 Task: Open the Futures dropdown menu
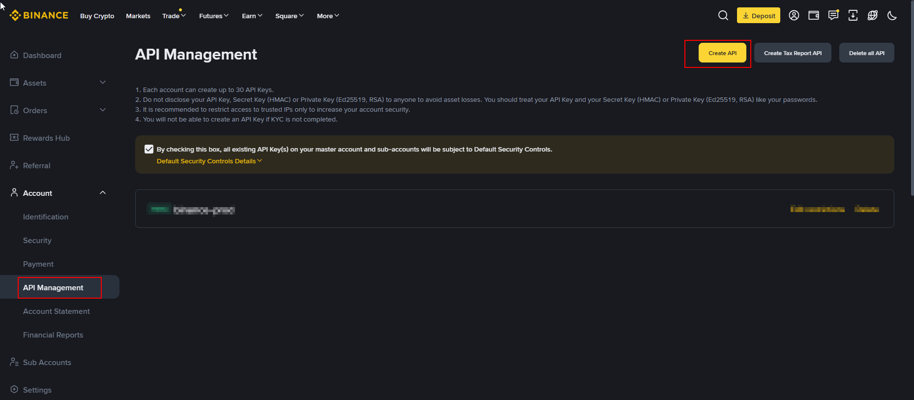(213, 16)
